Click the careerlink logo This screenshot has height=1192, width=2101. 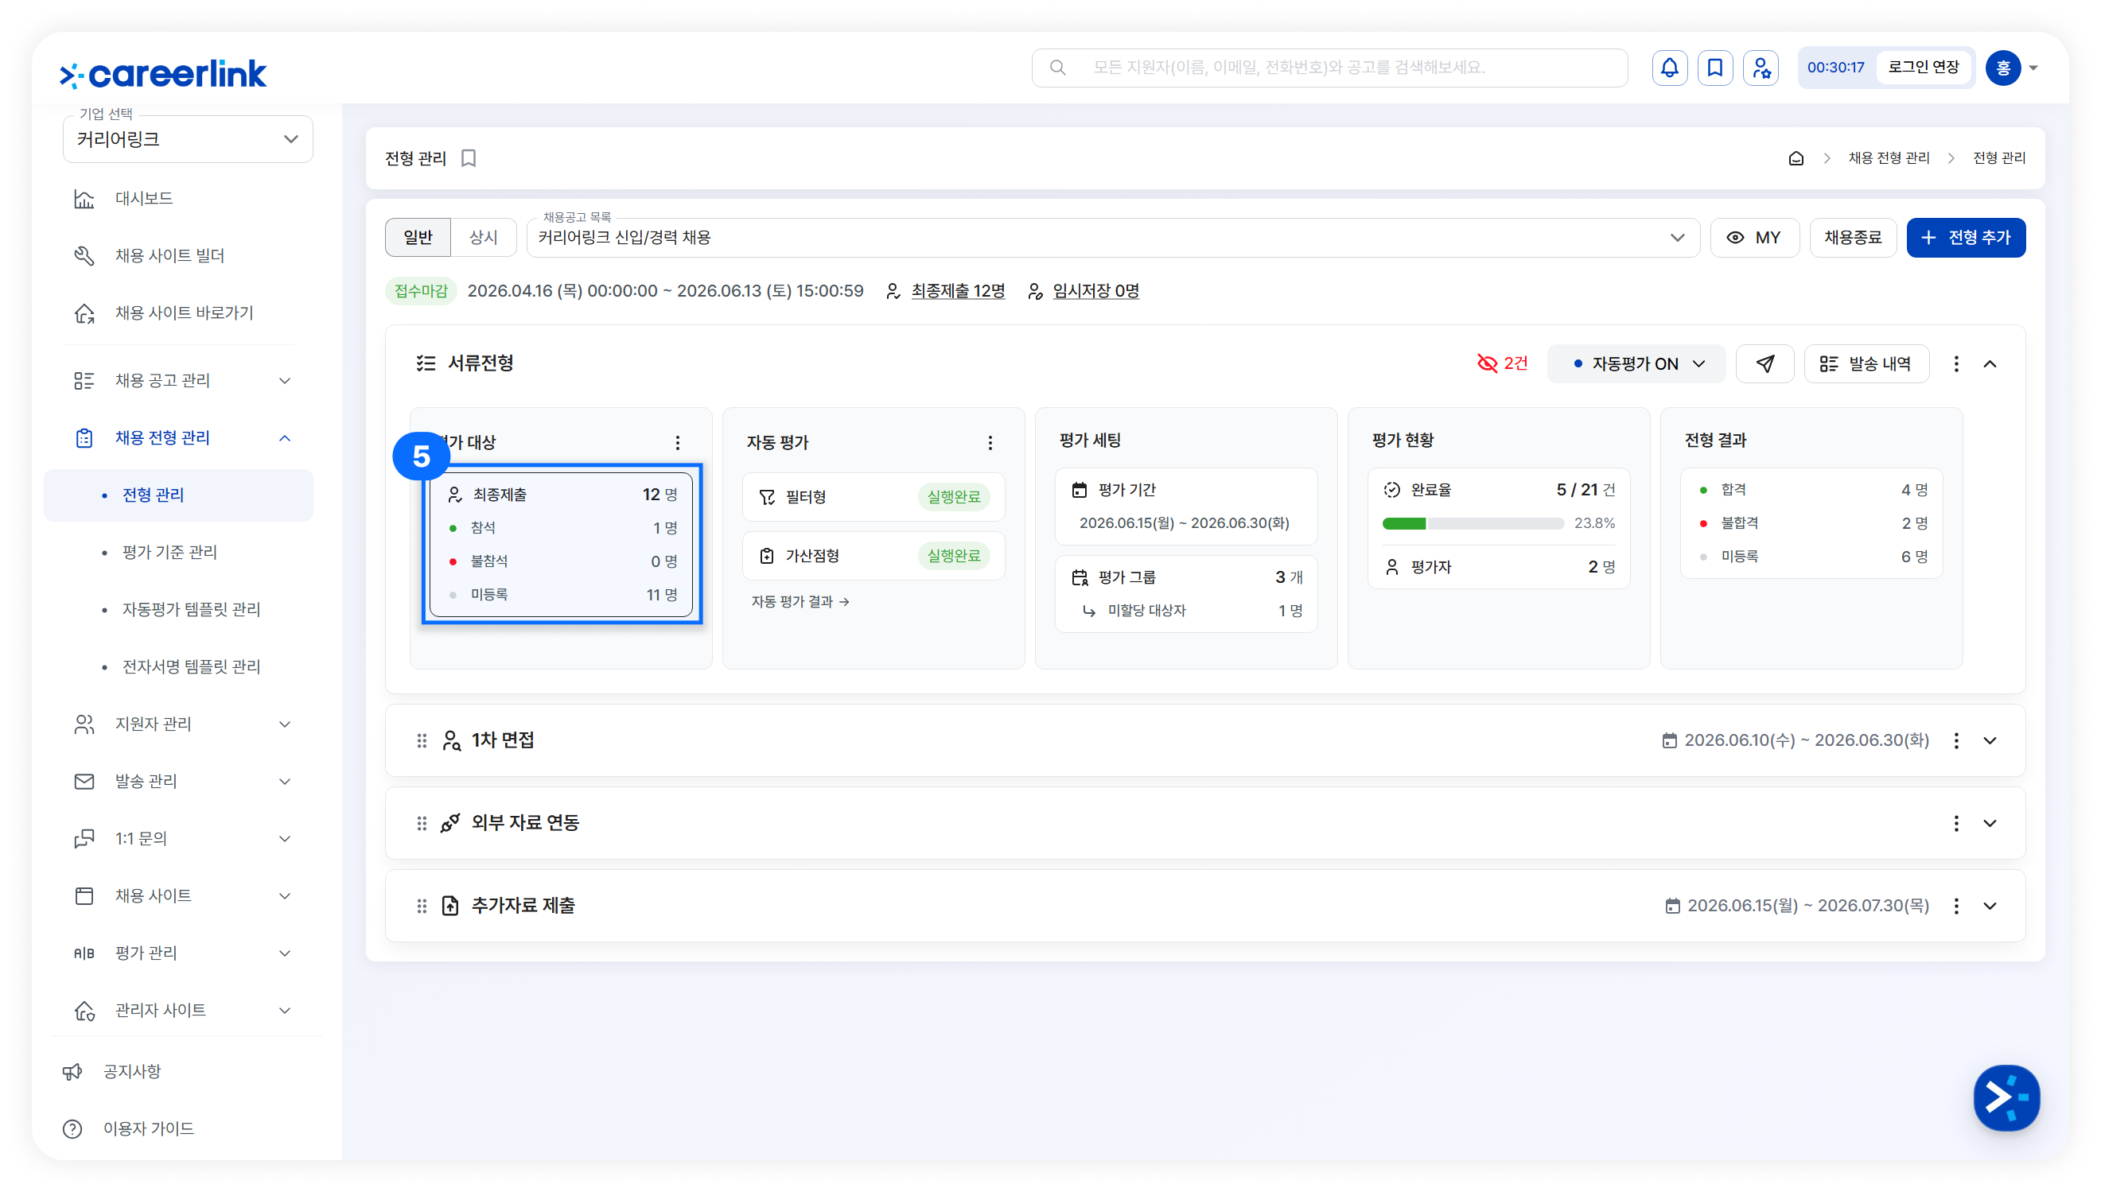coord(163,74)
